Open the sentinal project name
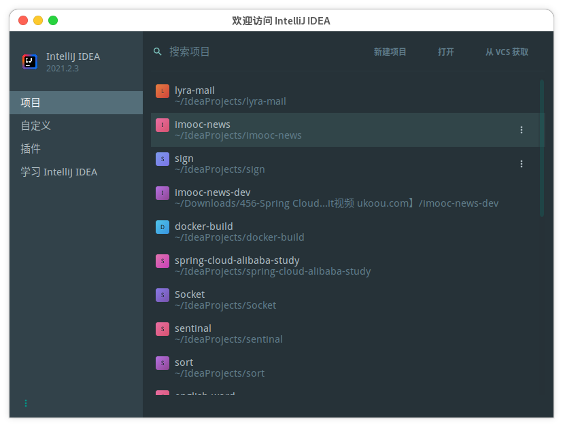The height and width of the screenshot is (427, 563). (193, 328)
